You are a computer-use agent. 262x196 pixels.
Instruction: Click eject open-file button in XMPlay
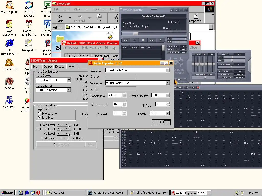(x=160, y=40)
